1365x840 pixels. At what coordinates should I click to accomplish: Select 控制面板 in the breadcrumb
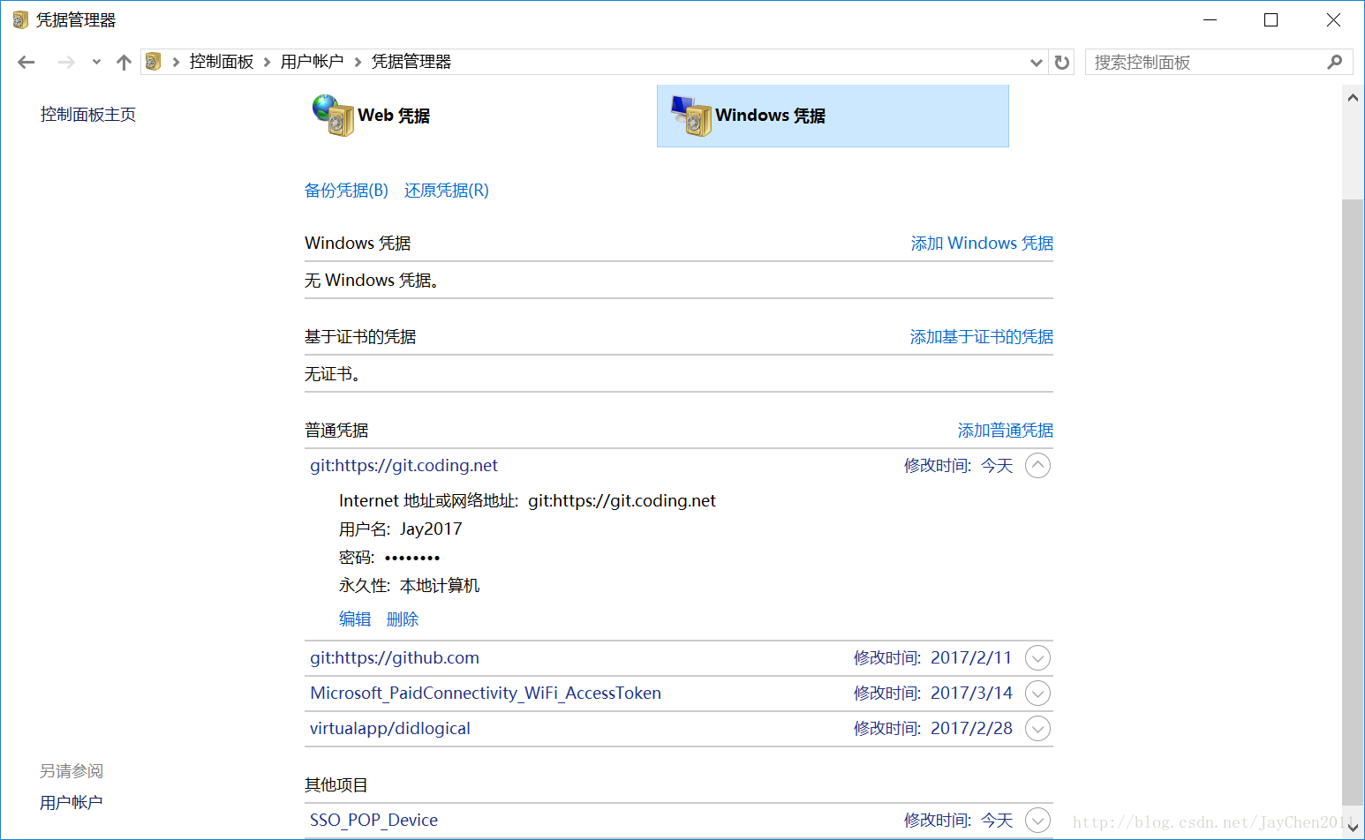[222, 62]
